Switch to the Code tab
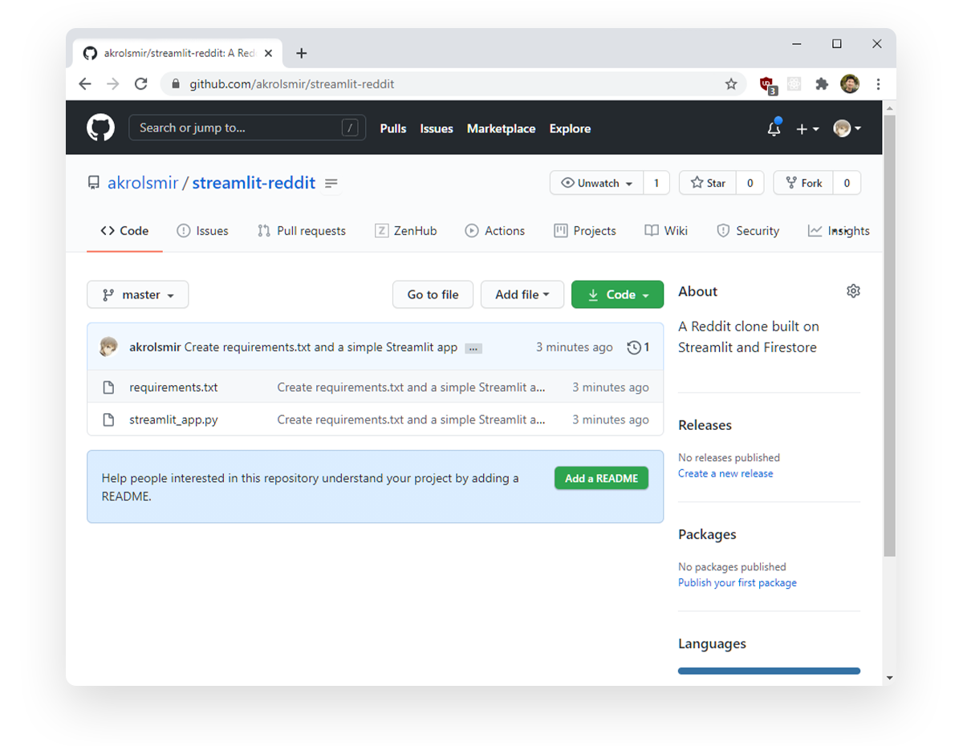This screenshot has height=746, width=963. tap(124, 231)
